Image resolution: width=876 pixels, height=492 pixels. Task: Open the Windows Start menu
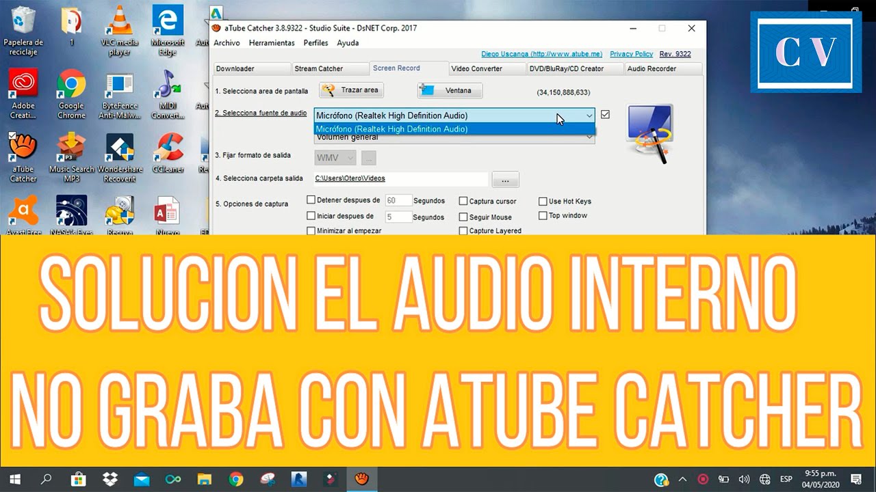click(x=14, y=479)
